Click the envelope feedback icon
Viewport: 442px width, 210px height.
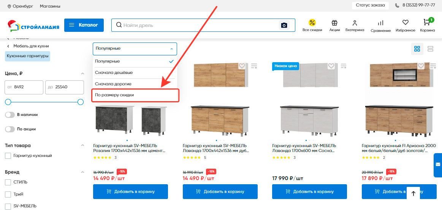[x=438, y=165]
